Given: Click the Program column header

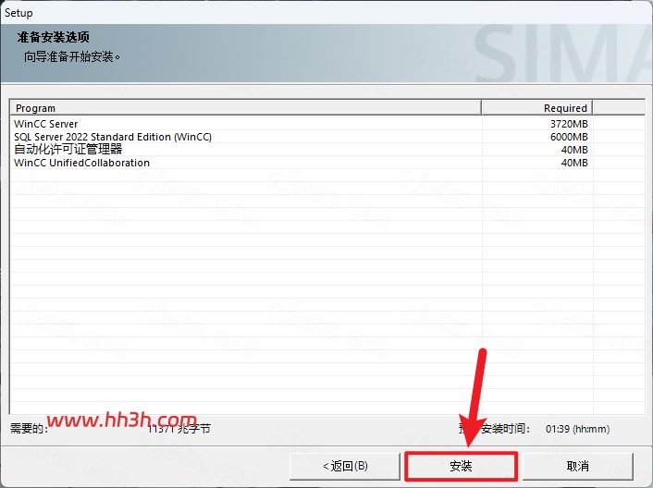Looking at the screenshot, I should tap(246, 108).
